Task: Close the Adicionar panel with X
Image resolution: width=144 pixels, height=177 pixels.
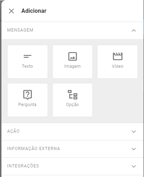Action: click(11, 11)
